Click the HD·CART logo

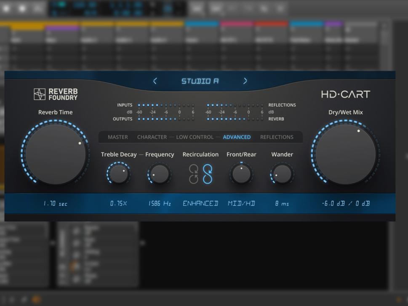click(345, 94)
